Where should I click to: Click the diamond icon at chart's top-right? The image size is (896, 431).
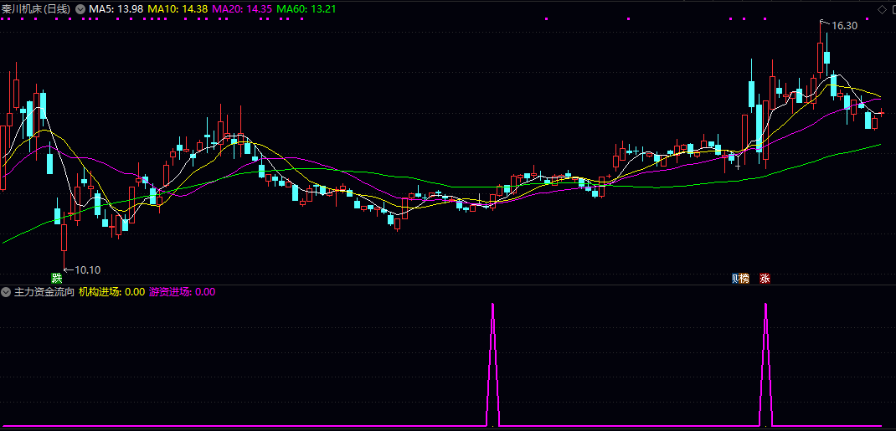881,9
